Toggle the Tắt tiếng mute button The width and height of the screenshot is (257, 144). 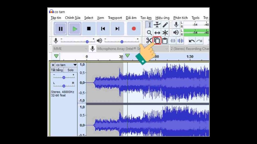57,70
